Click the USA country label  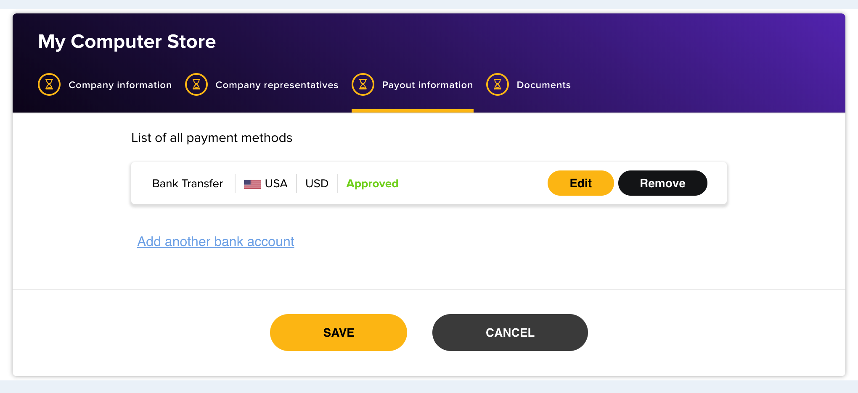click(276, 183)
